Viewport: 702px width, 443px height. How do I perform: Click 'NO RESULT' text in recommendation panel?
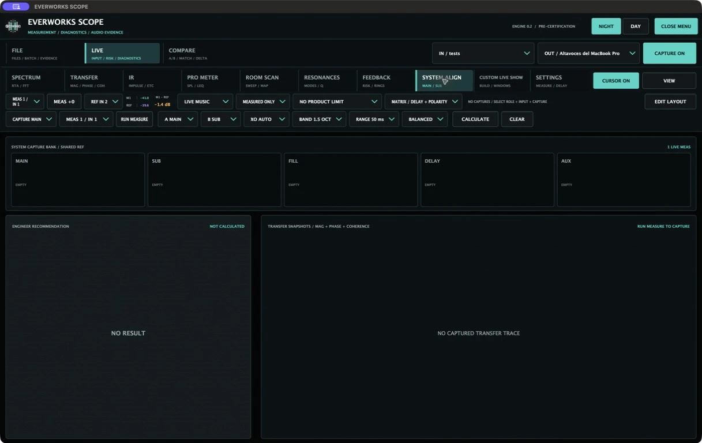(128, 333)
